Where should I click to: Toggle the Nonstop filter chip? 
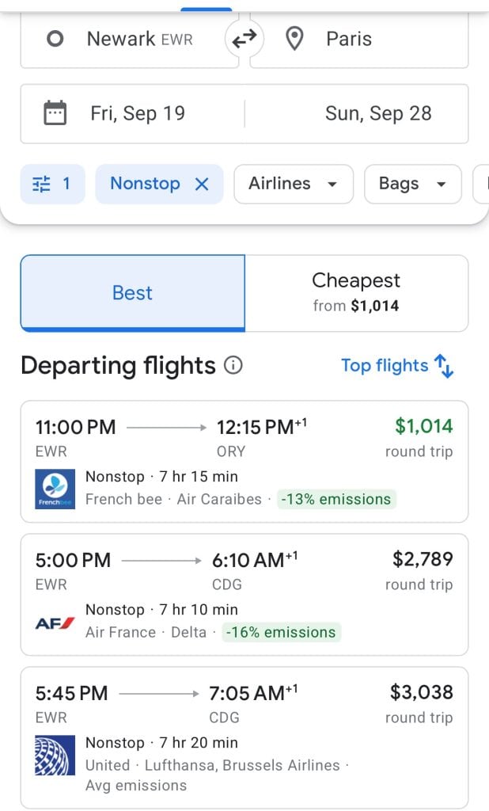(145, 184)
